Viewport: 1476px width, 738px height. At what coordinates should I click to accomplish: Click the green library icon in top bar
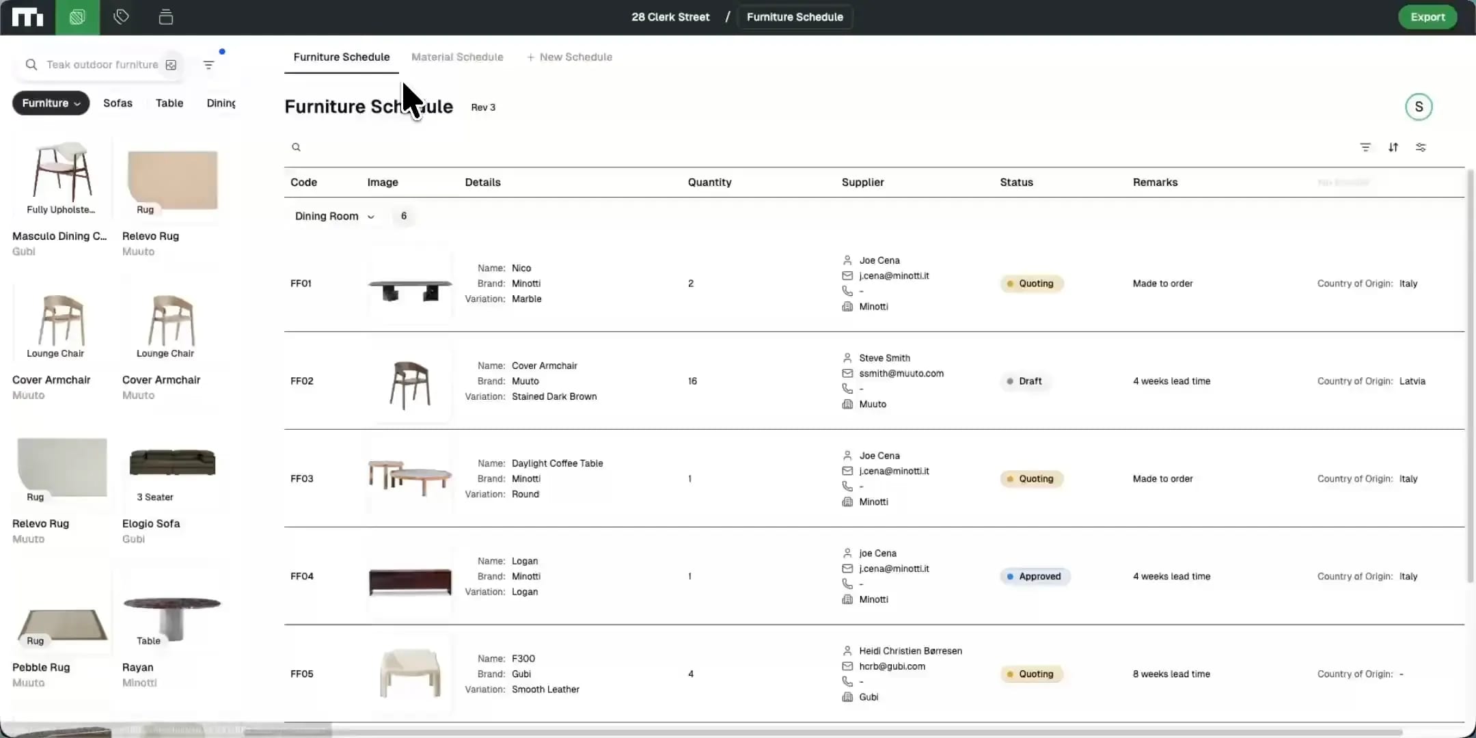[77, 17]
